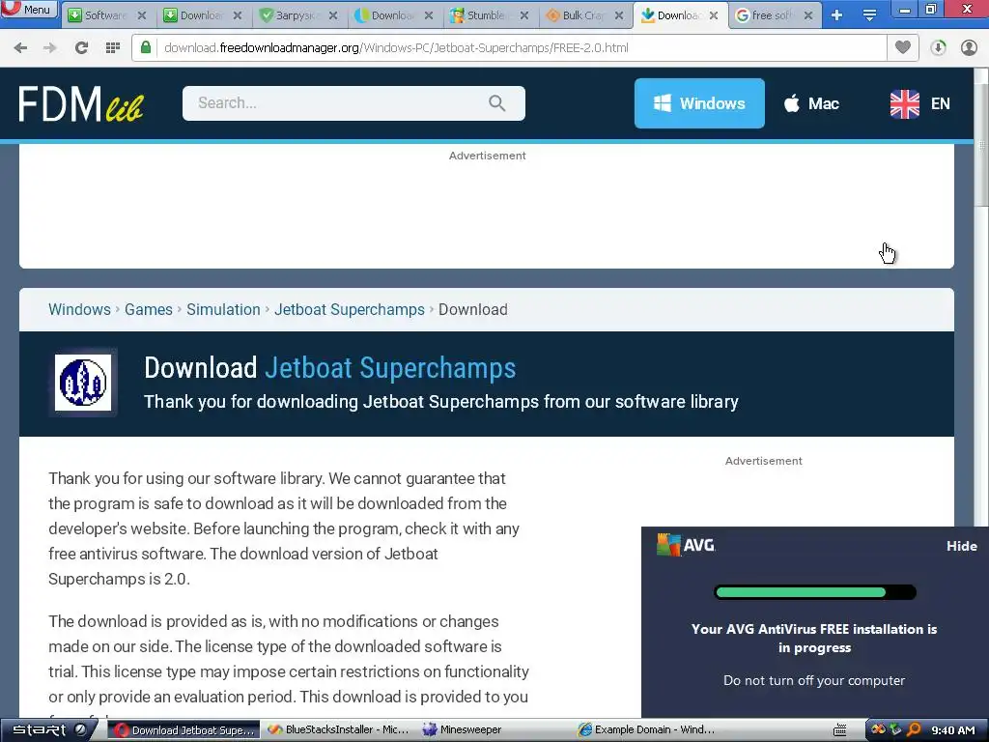Screen dimensions: 989x742
Task: Click the Jetboat Superchamps heading link
Action: pyautogui.click(x=390, y=368)
